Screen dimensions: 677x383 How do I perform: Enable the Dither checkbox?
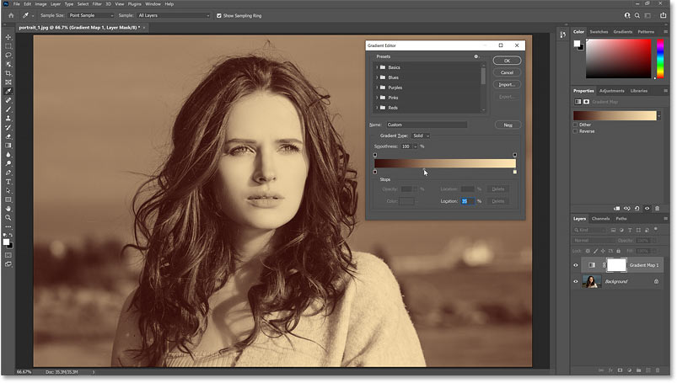point(575,125)
